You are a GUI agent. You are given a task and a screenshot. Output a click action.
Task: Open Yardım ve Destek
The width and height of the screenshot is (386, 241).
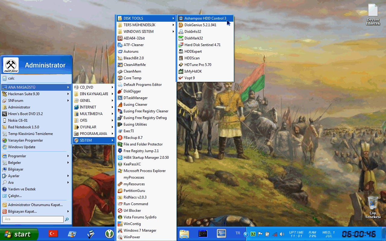(x=36, y=189)
